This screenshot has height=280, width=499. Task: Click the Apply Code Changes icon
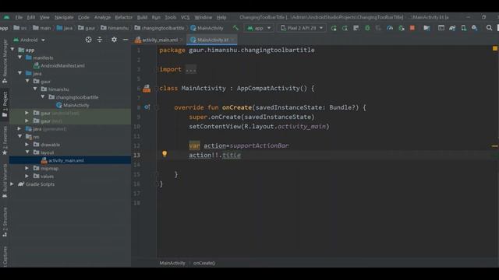[x=356, y=28]
